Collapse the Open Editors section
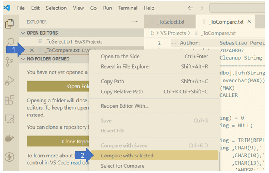The width and height of the screenshot is (269, 173). pyautogui.click(x=23, y=33)
